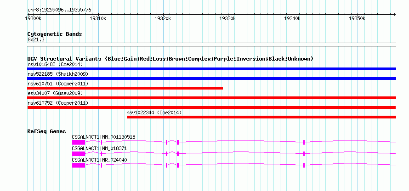Viewport: 409px width, 191px height.
Task: Click the blue nsv1016482 gain bar
Action: [x=211, y=69]
